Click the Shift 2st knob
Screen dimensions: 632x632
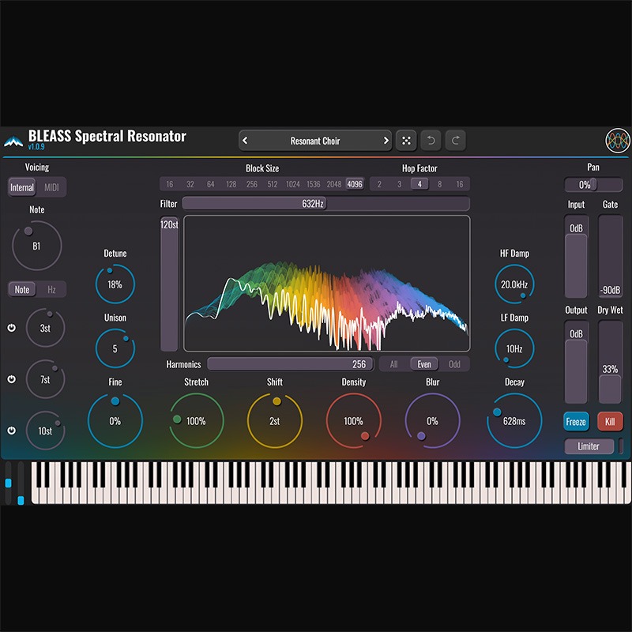coord(274,421)
